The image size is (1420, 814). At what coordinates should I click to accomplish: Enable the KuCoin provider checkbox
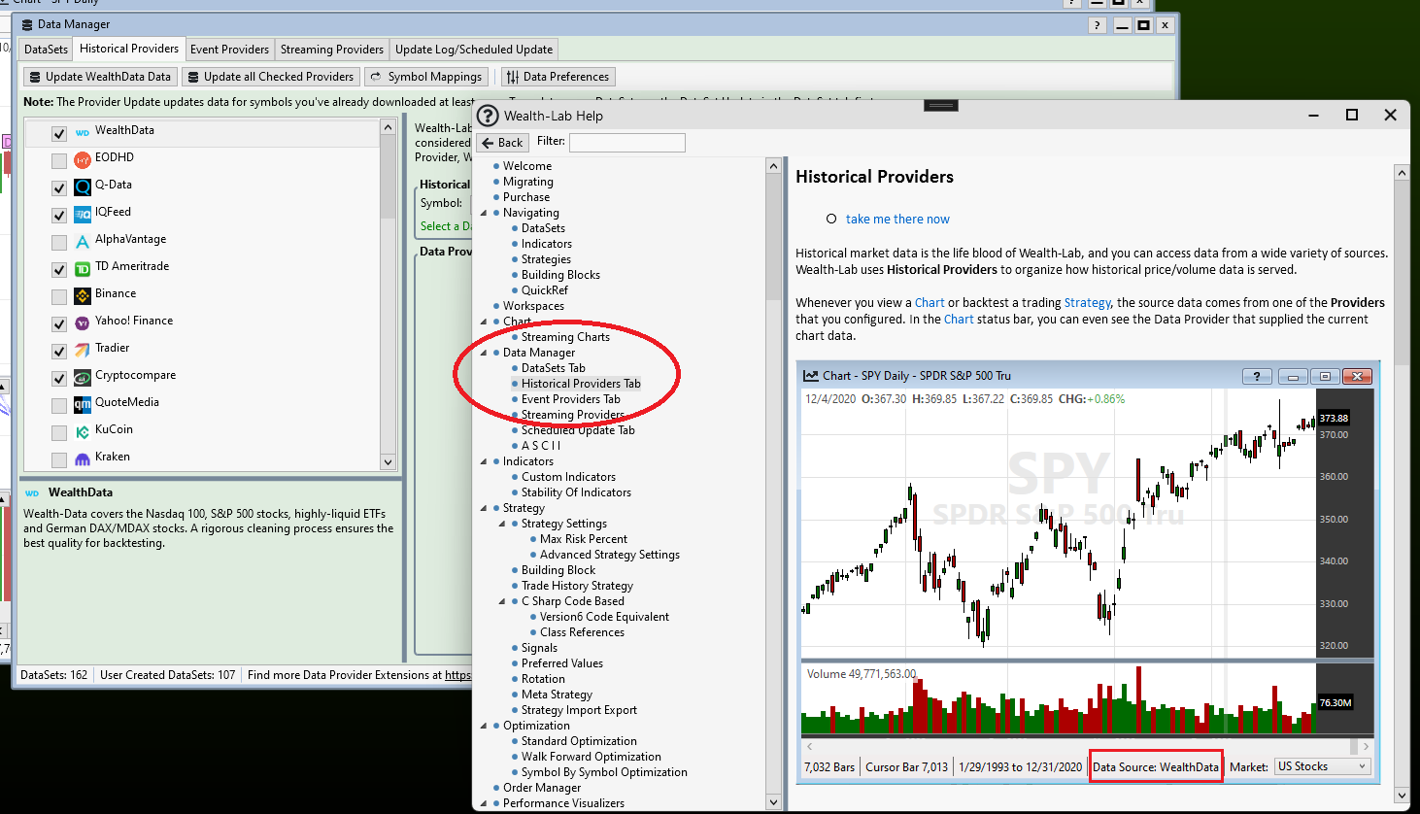(59, 432)
